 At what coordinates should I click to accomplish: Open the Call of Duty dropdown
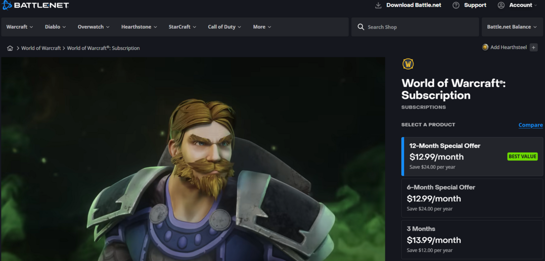pos(224,27)
